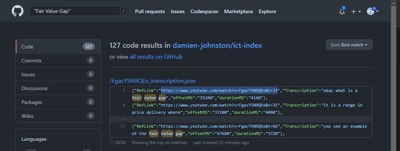Open notifications bell icon

point(342,11)
